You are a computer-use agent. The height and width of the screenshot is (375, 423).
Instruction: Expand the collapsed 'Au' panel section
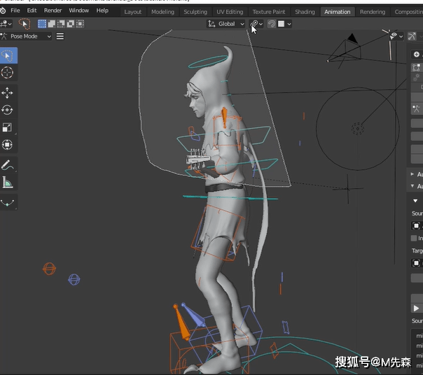[412, 174]
